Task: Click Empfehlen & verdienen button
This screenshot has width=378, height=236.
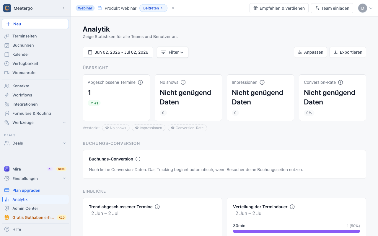Action: point(279,8)
